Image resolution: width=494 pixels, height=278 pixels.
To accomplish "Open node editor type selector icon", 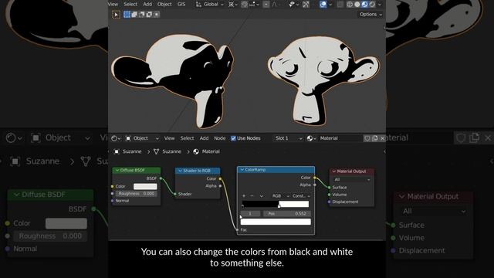I will (115, 138).
